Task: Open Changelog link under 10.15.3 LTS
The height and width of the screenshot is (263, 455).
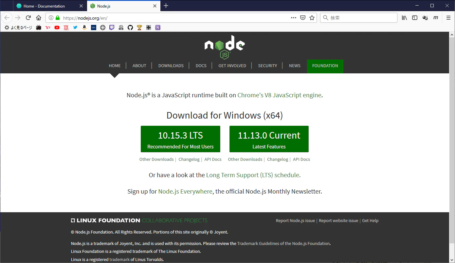Action: pyautogui.click(x=189, y=160)
